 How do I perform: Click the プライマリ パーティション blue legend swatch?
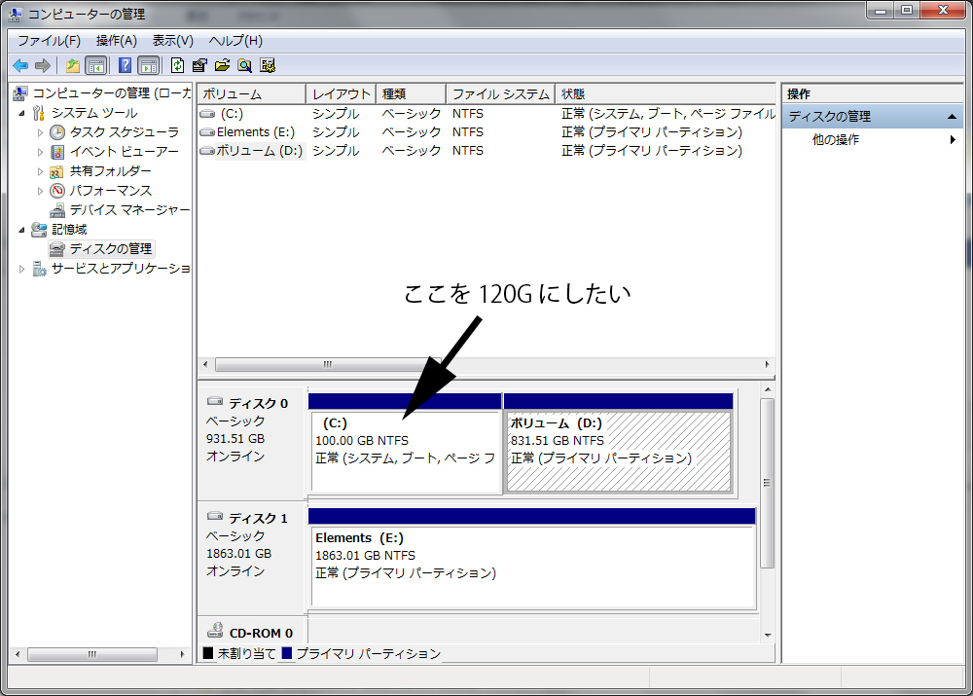287,653
